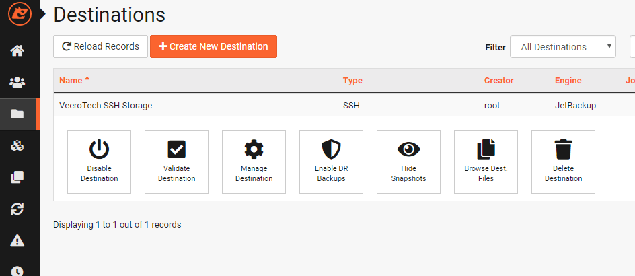The width and height of the screenshot is (635, 276).
Task: Select the Destinations folder sidebar icon
Action: (17, 114)
